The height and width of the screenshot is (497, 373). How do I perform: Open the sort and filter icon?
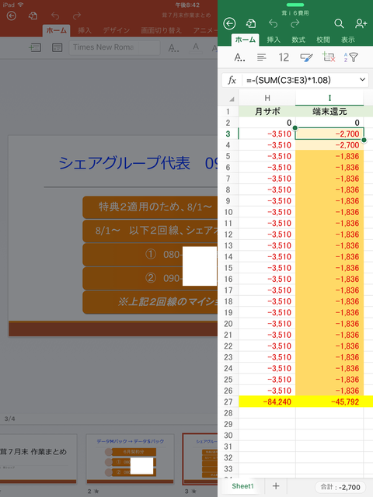350,57
